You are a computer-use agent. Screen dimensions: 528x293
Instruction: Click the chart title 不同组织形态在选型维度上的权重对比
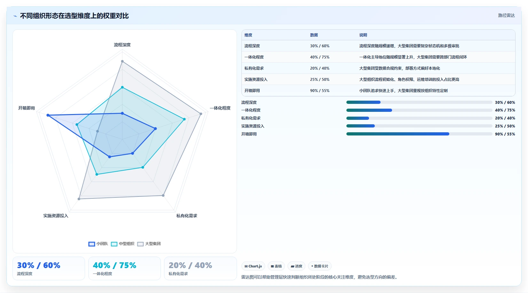[74, 16]
